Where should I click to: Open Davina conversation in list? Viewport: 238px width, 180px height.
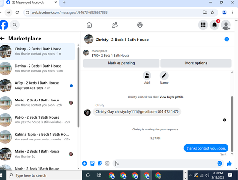(37, 69)
